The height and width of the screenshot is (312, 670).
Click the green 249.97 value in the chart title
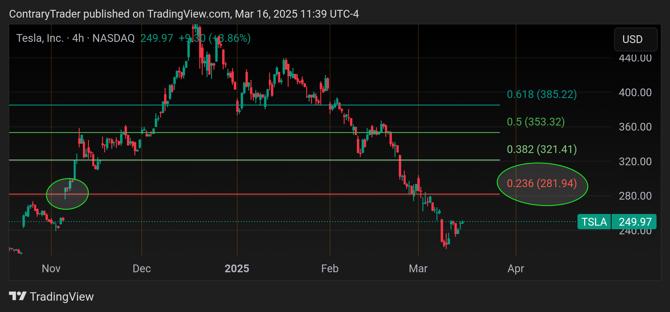coord(157,38)
